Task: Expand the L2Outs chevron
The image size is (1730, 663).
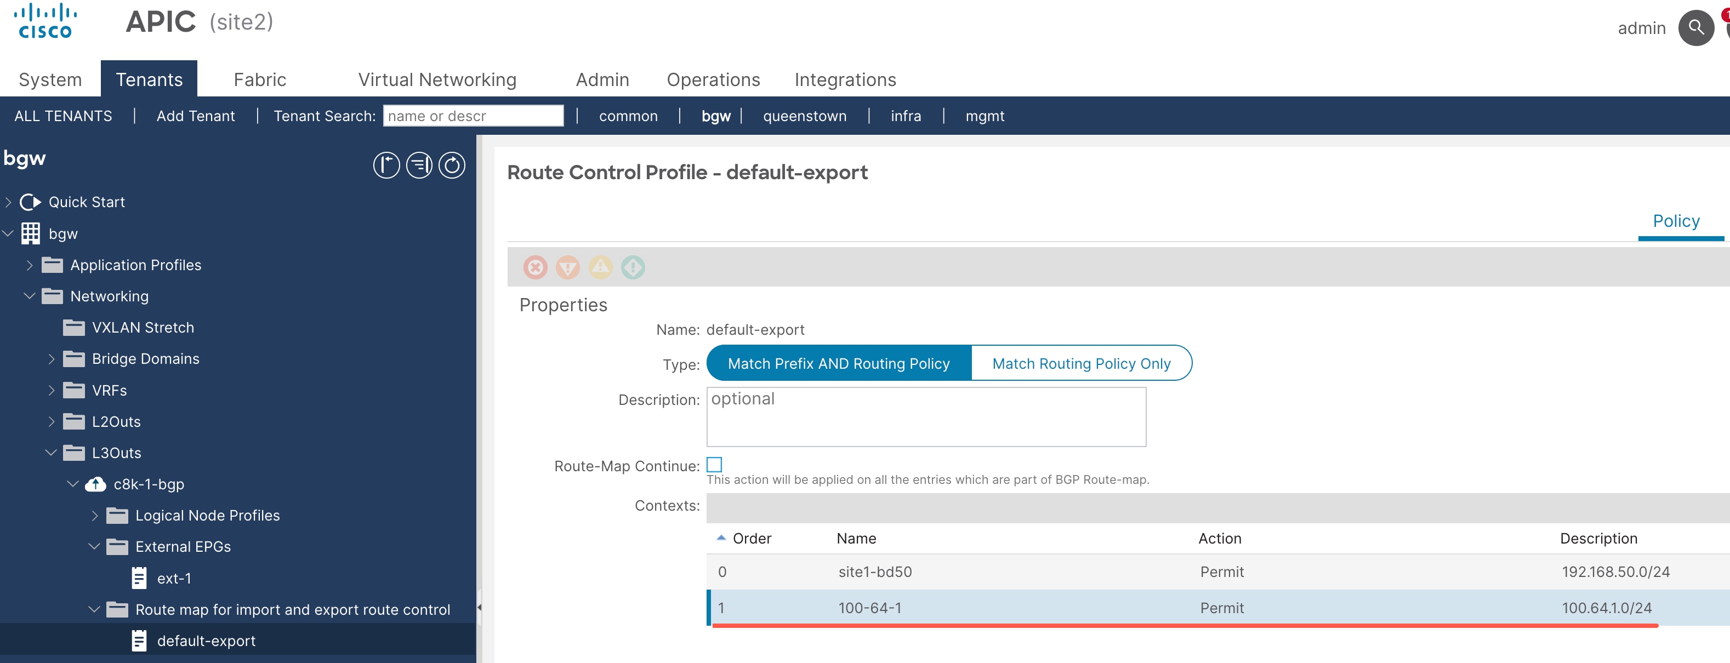Action: 51,421
